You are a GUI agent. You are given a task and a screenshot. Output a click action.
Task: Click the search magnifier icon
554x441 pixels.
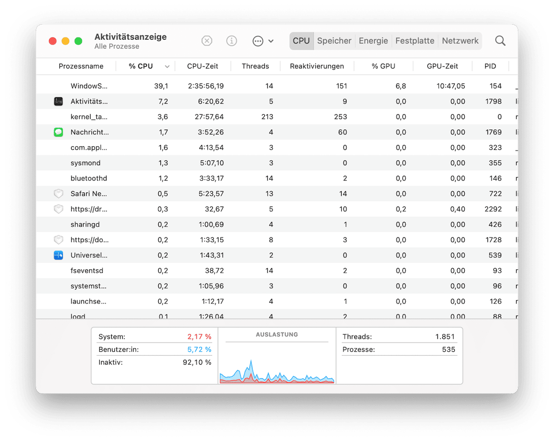click(500, 41)
